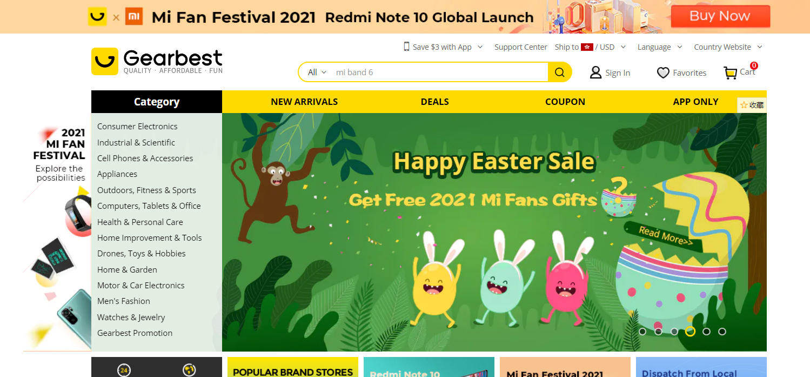Image resolution: width=810 pixels, height=377 pixels.
Task: Open the shopping cart icon
Action: point(731,72)
